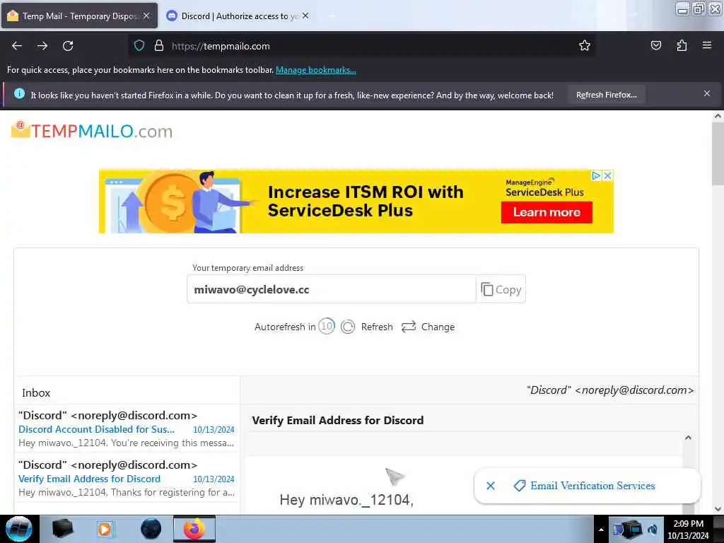Select the Temp Mail tab
The height and width of the screenshot is (543, 724).
78,16
